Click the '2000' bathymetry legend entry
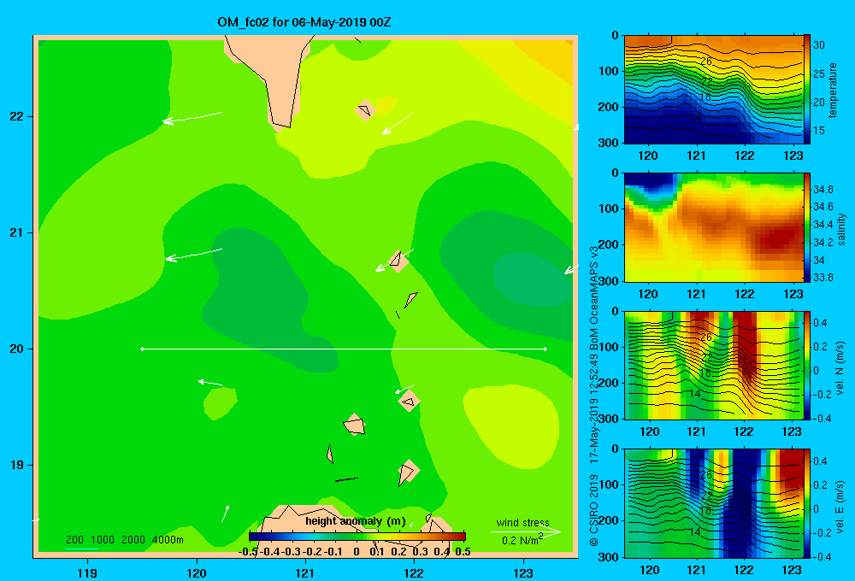Viewport: 855px width, 581px height. 133,540
